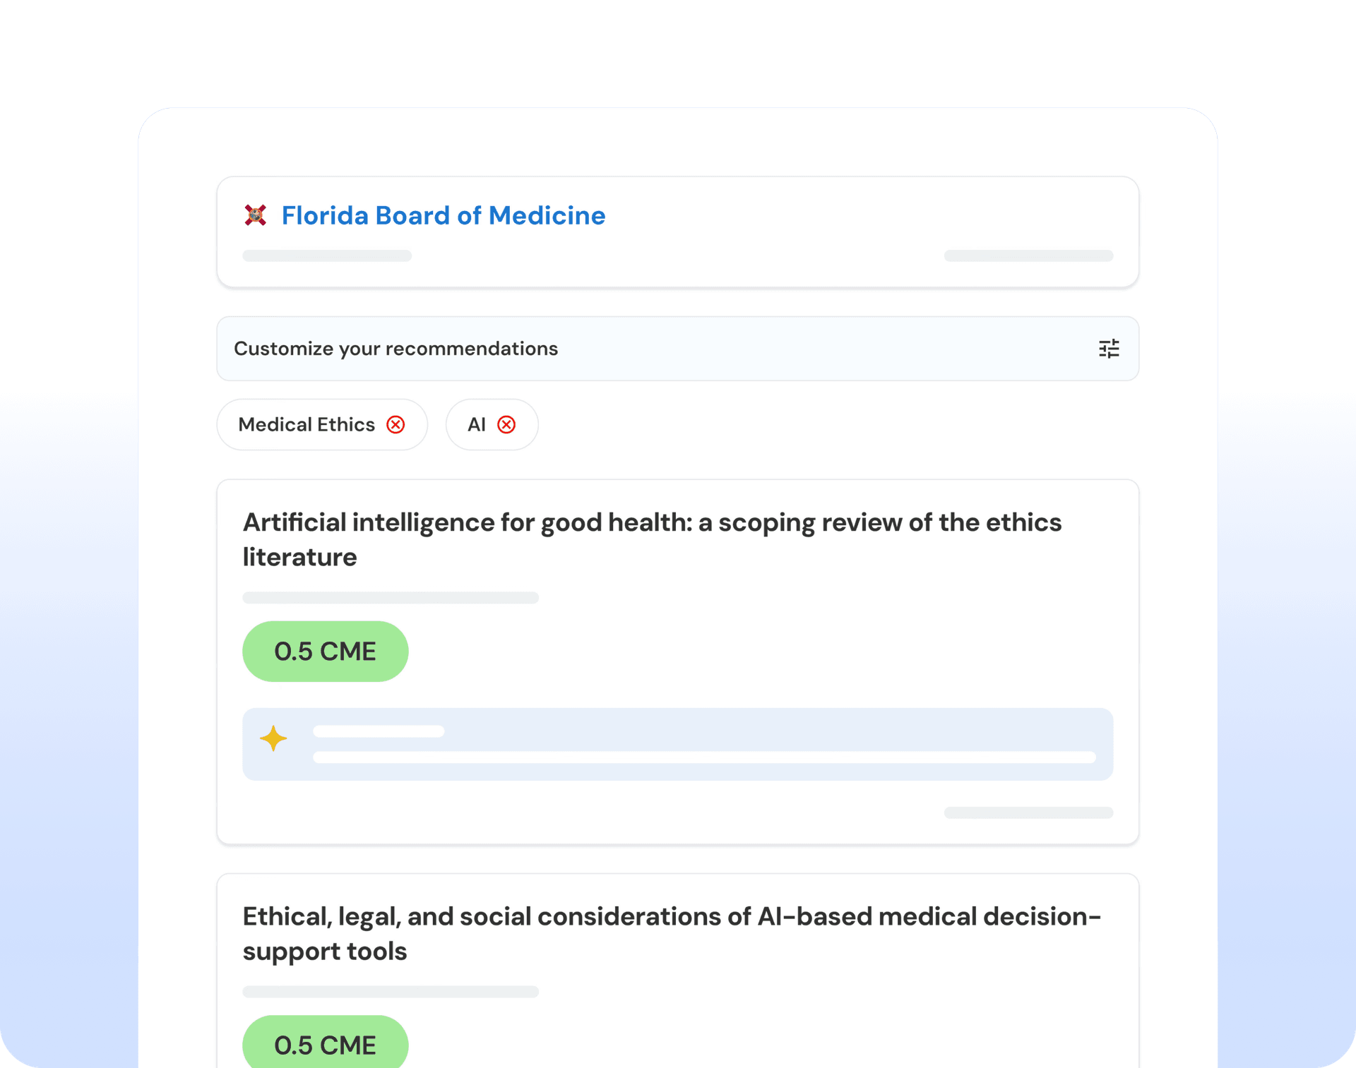Click the 0.5 CME badge on the scoping review article
The width and height of the screenshot is (1356, 1068).
pos(325,651)
